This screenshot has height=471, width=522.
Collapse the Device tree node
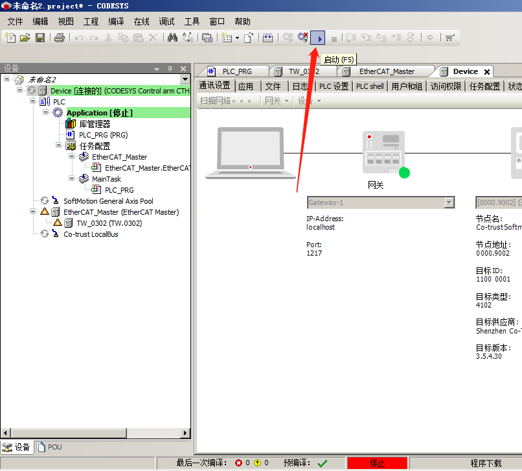point(19,90)
